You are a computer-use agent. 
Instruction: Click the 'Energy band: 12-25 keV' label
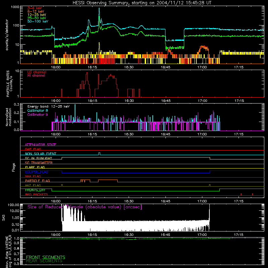pos(49,107)
